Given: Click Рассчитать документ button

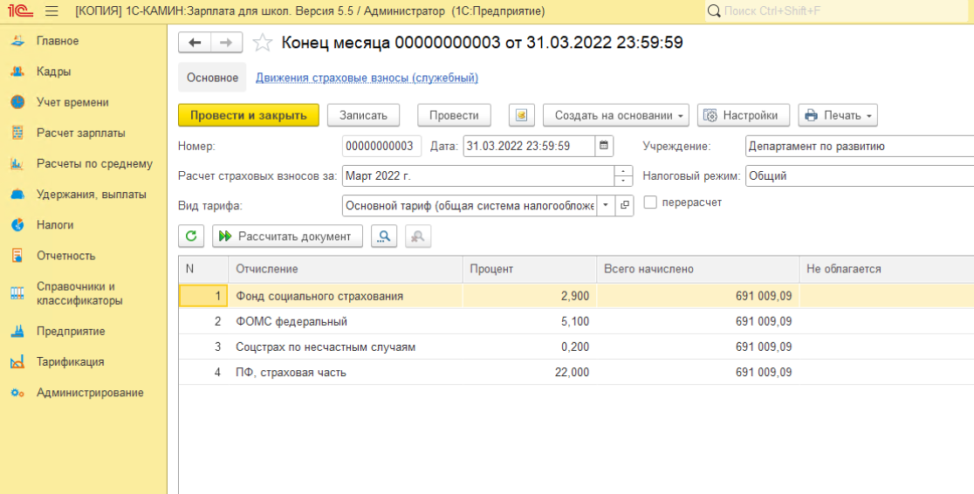Looking at the screenshot, I should point(287,237).
